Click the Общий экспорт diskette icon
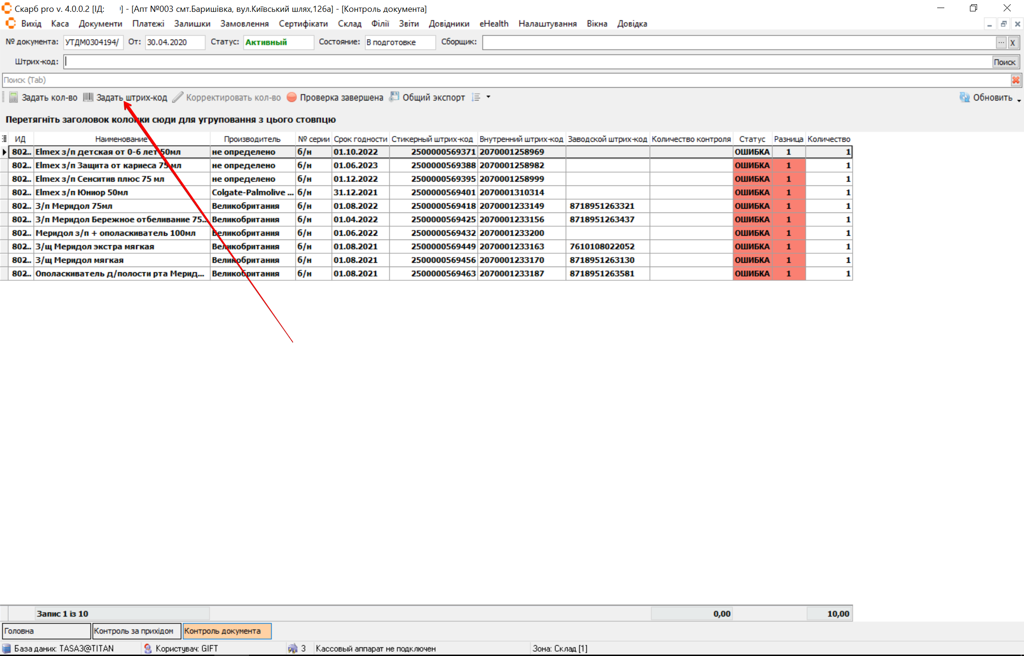Screen dimensions: 1024x656 point(394,97)
